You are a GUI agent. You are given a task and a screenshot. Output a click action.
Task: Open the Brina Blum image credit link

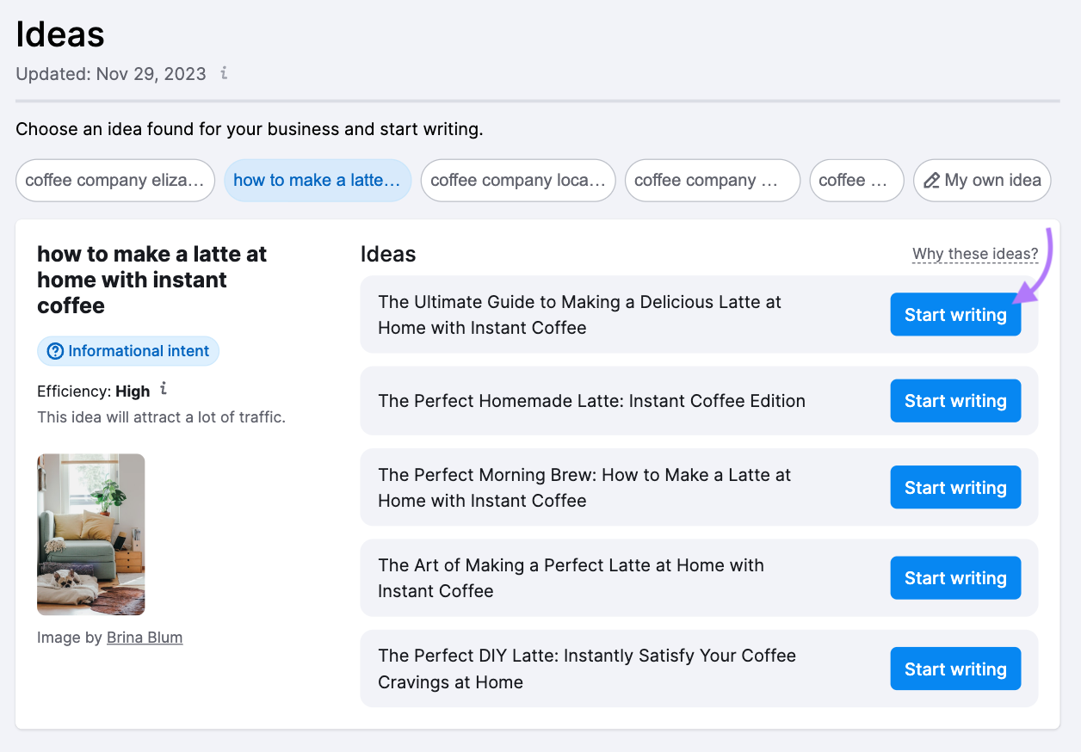[145, 638]
